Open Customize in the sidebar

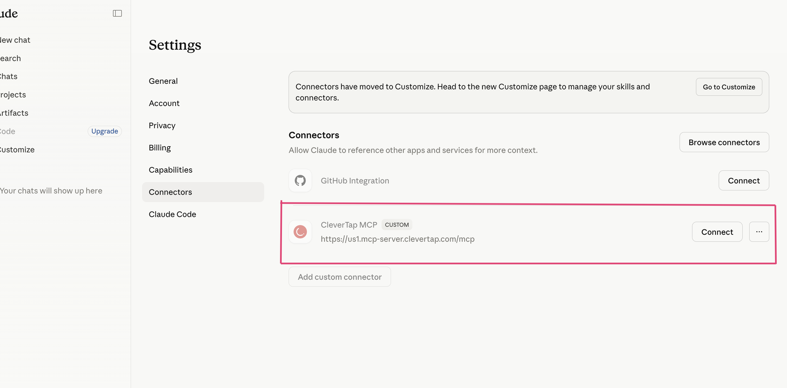[x=17, y=150]
